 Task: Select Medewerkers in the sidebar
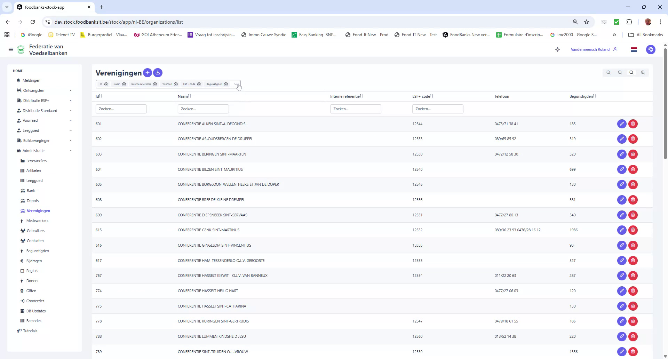[38, 221]
